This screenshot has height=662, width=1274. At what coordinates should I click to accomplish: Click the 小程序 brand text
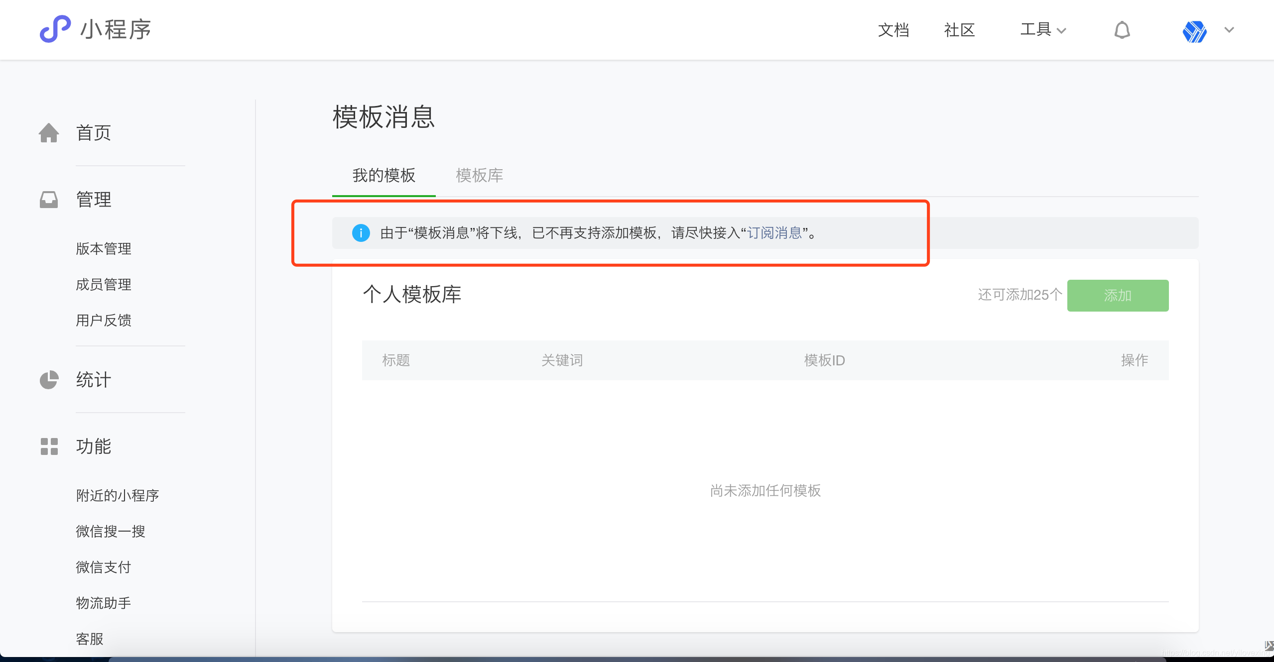point(116,30)
